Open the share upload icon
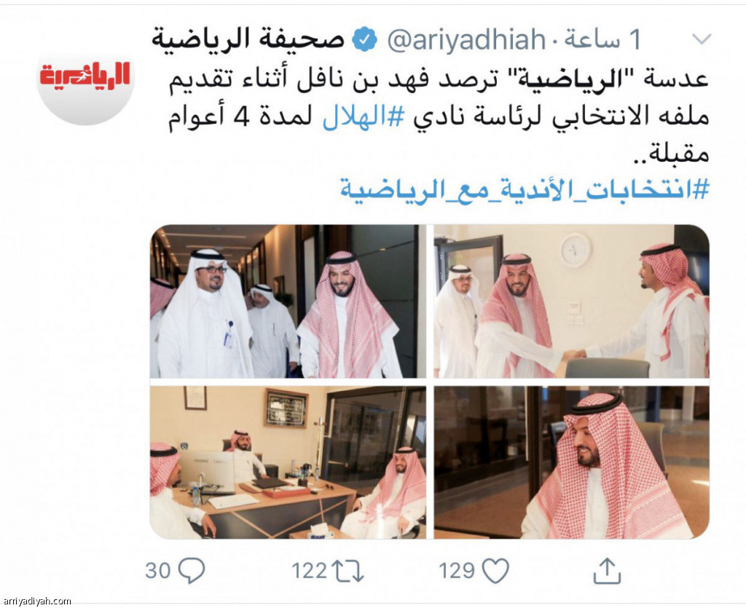746x608 pixels. (x=608, y=570)
